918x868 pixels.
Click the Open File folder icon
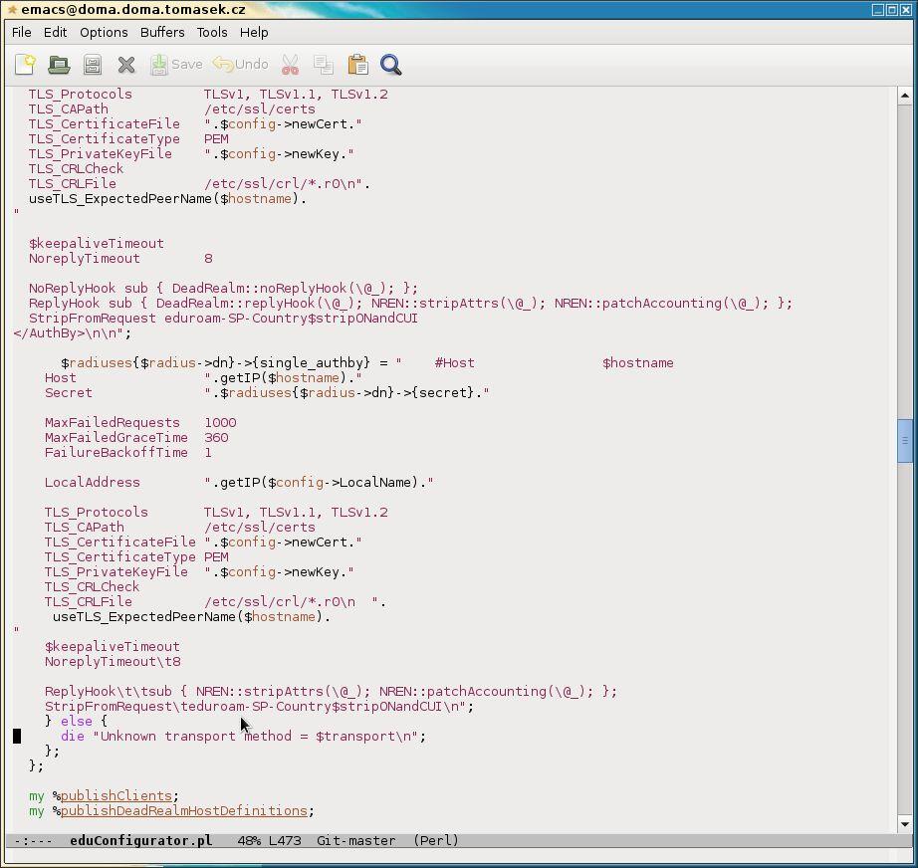[59, 65]
